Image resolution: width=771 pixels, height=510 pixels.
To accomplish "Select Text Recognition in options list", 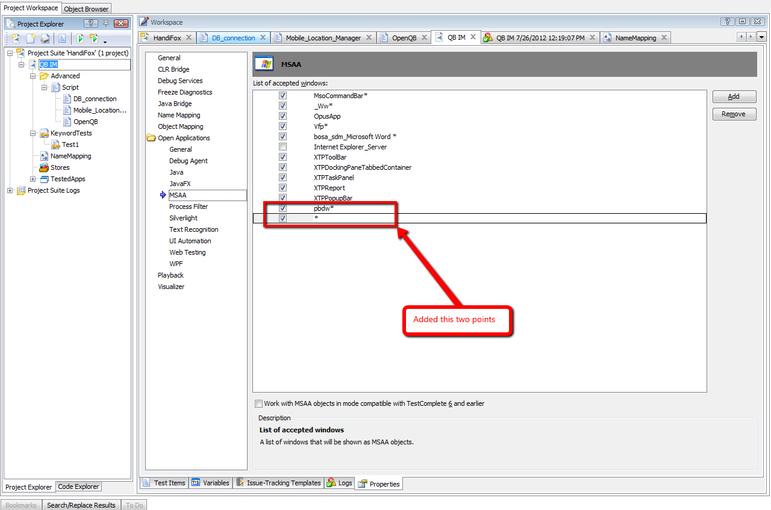I will point(193,229).
